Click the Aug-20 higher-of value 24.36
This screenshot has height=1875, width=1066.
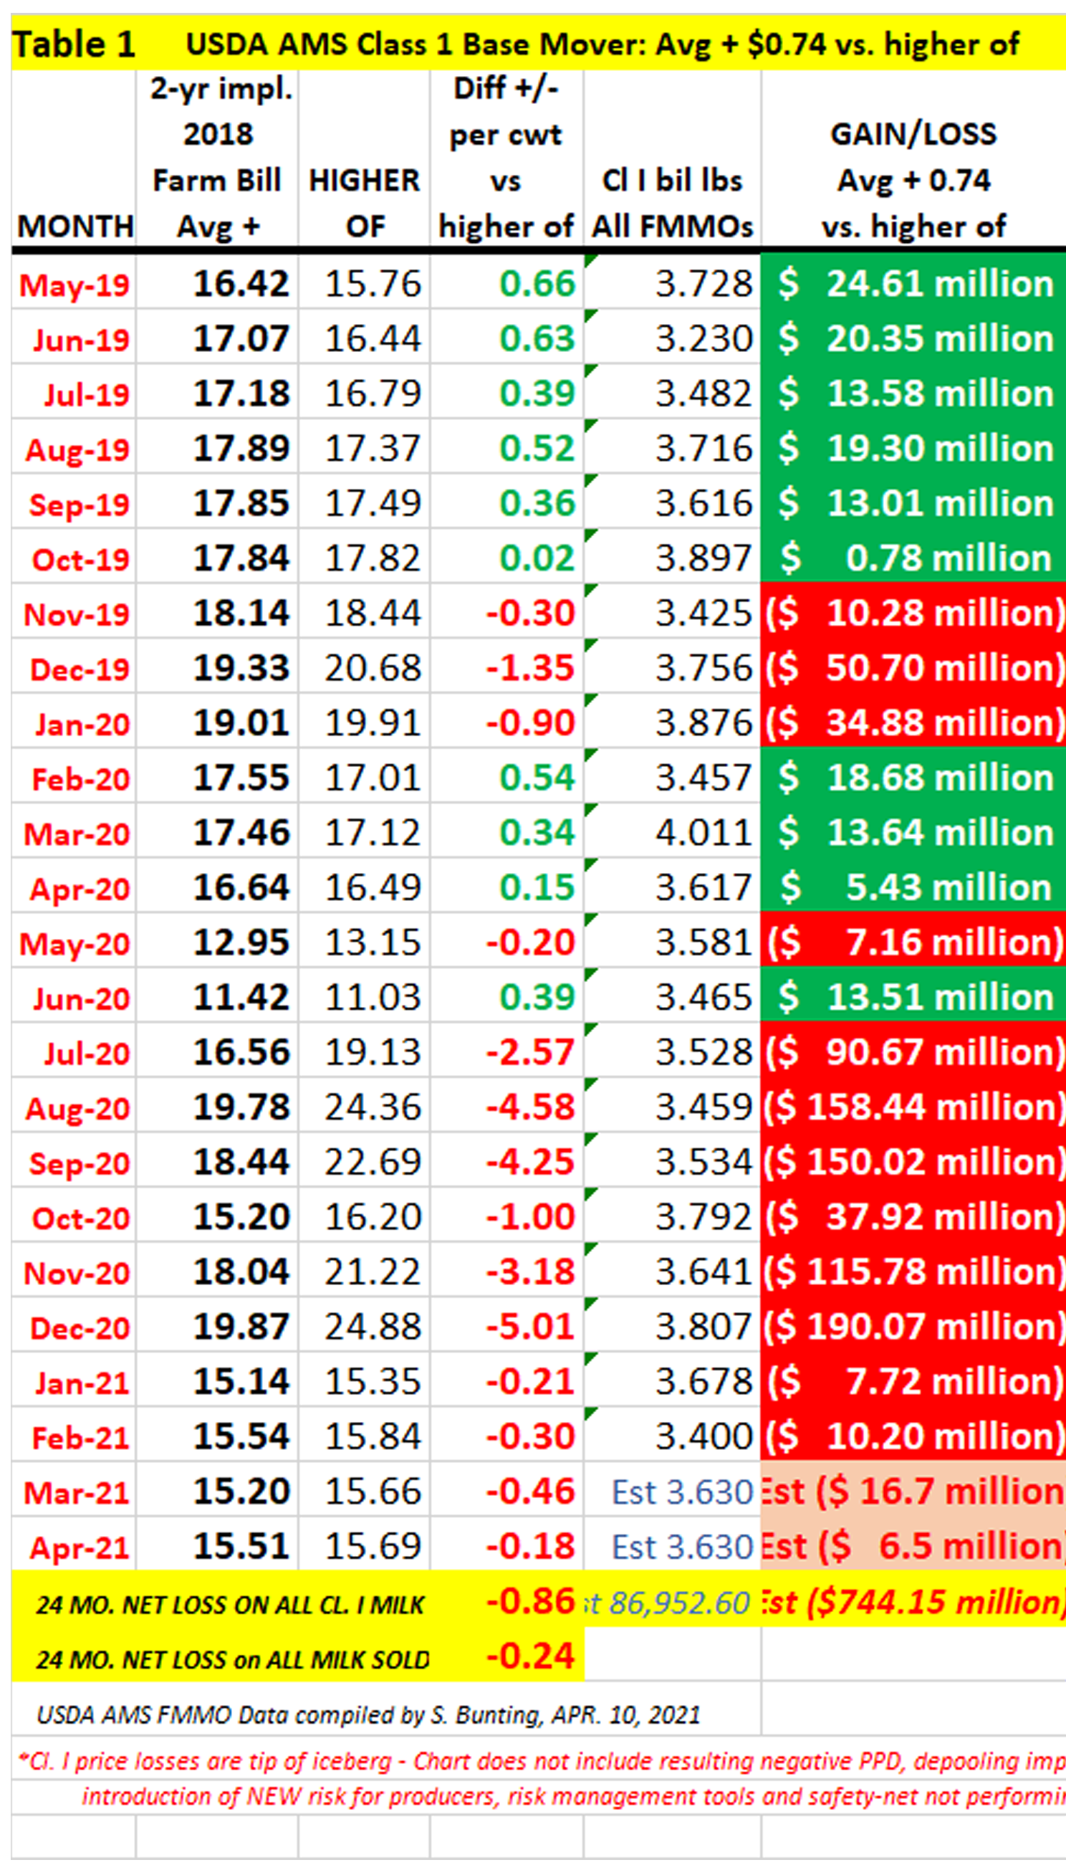tap(373, 1107)
